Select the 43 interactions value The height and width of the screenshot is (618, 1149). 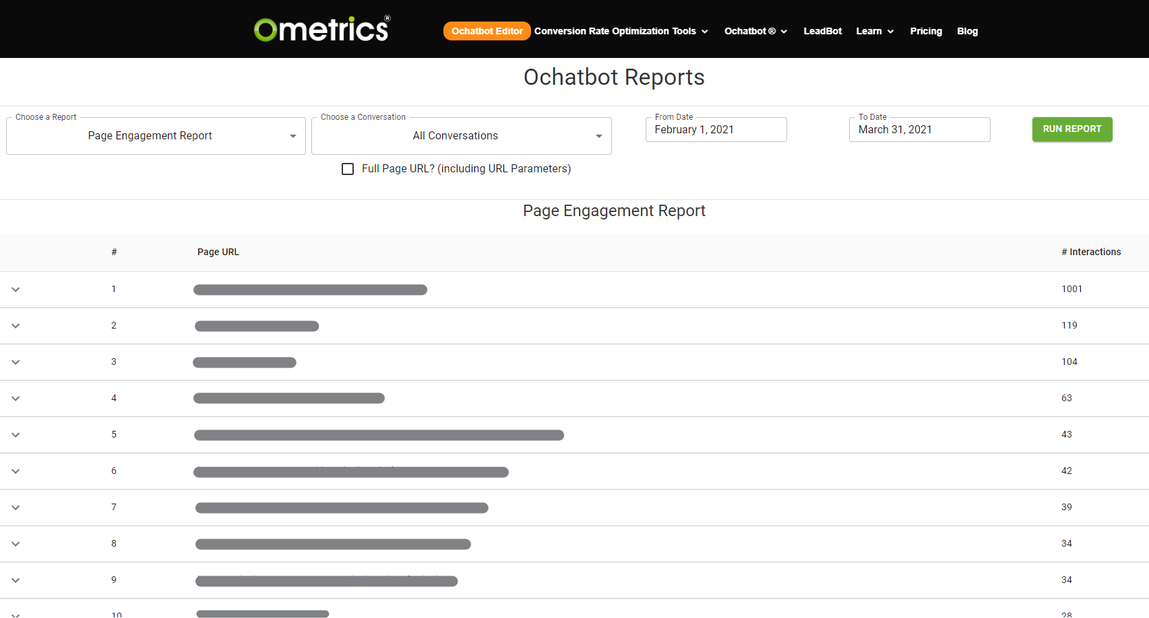[1066, 434]
